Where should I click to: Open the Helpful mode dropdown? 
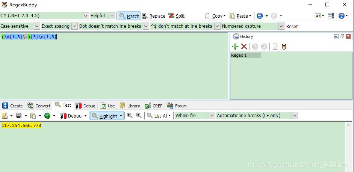(x=112, y=15)
